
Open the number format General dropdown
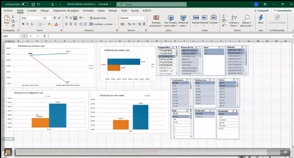click(144, 18)
